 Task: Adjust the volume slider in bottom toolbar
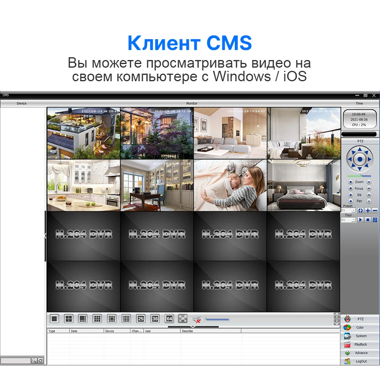tap(217, 319)
